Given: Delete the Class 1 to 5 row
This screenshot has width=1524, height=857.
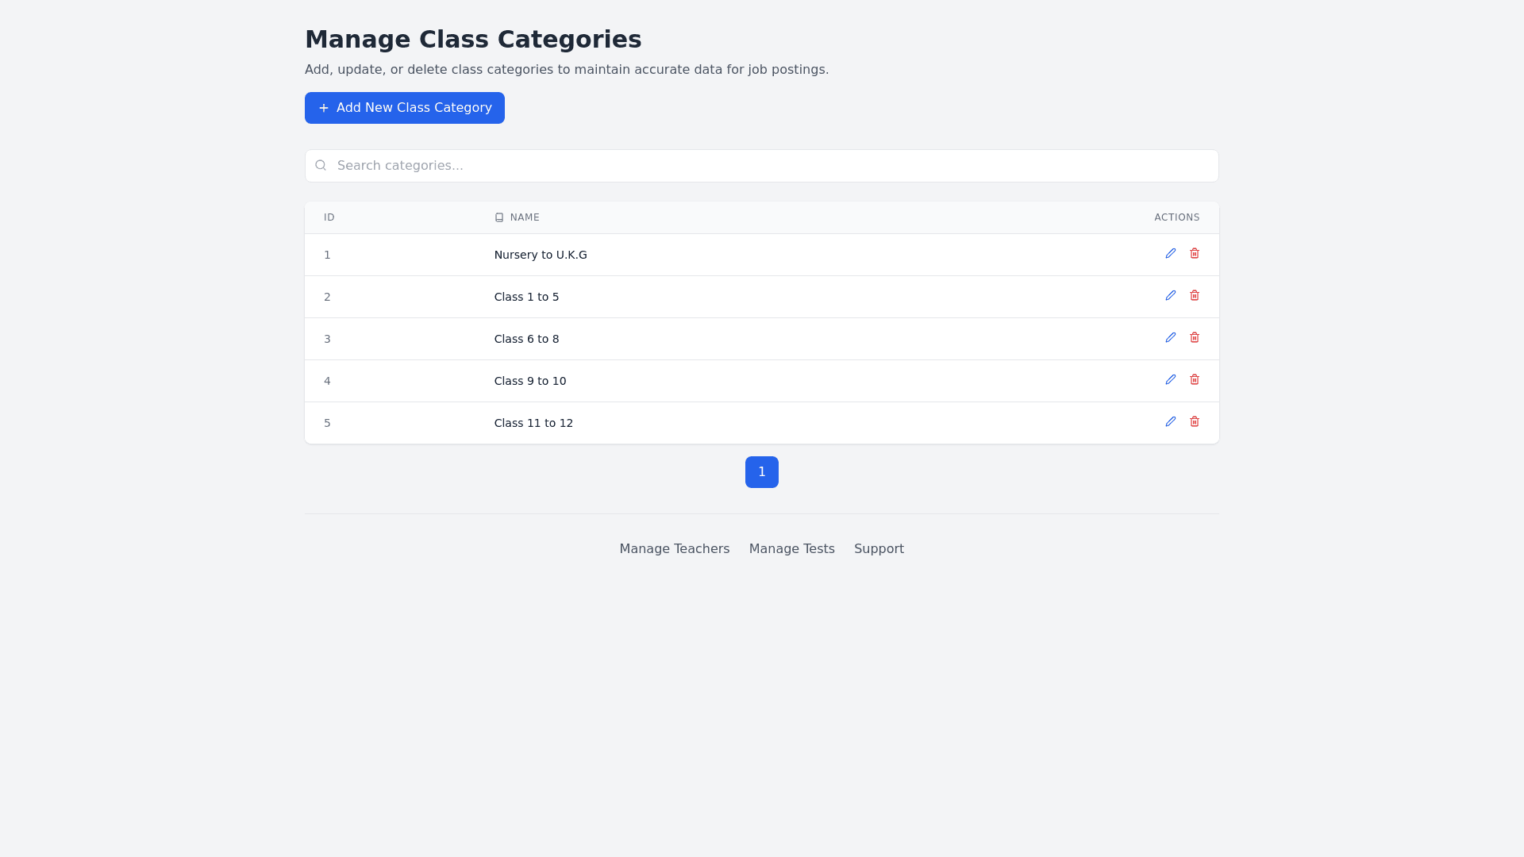Looking at the screenshot, I should pos(1194,296).
